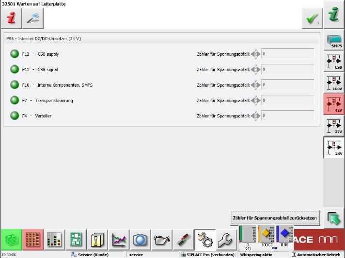The height and width of the screenshot is (258, 345).
Task: Click the SIPLACE logo banner
Action: [x=319, y=240]
